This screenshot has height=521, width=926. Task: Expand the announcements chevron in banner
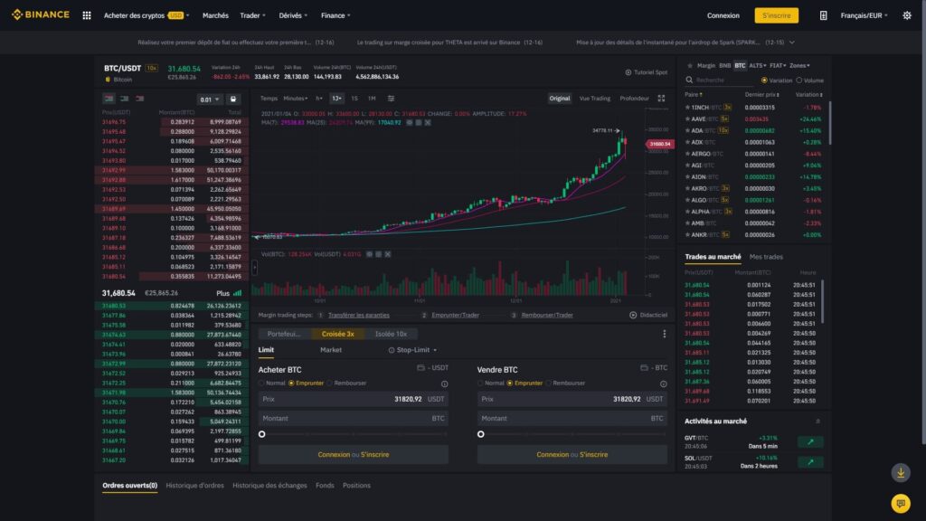tap(792, 43)
